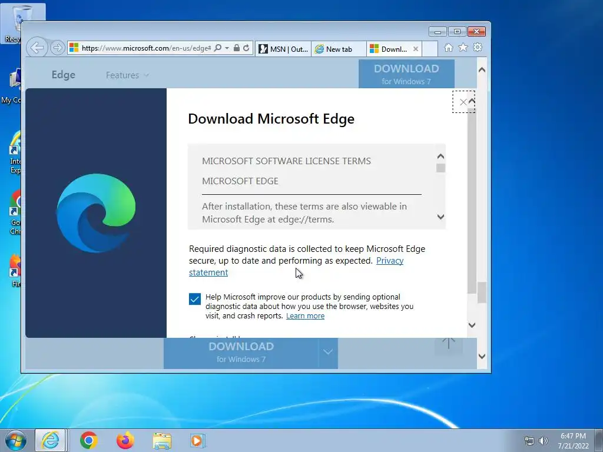Click the Download Microsoft Edge heading

(271, 119)
